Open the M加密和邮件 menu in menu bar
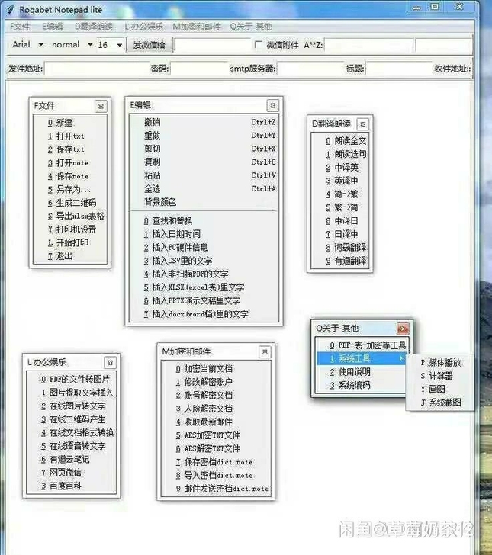The width and height of the screenshot is (492, 555). [197, 27]
